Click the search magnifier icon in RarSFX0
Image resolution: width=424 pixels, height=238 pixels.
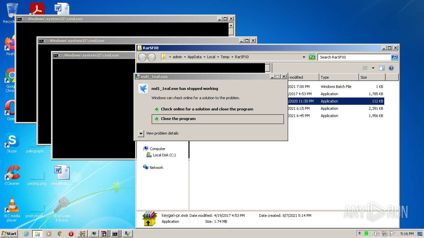[x=394, y=57]
